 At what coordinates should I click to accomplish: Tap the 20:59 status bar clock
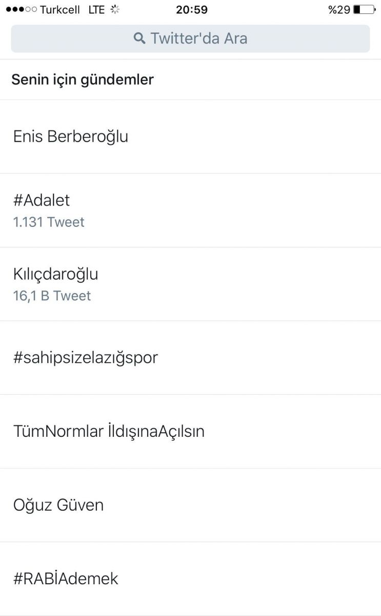point(192,10)
